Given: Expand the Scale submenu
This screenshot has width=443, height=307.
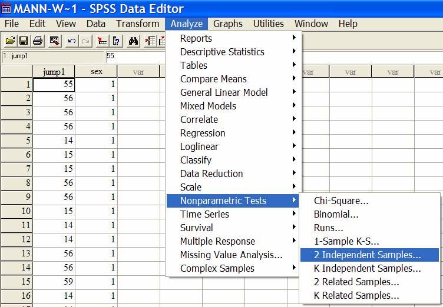Looking at the screenshot, I should coord(233,187).
